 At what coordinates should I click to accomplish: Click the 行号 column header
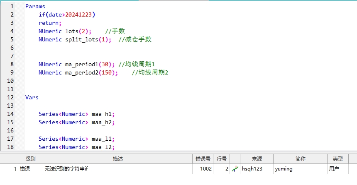pyautogui.click(x=222, y=159)
